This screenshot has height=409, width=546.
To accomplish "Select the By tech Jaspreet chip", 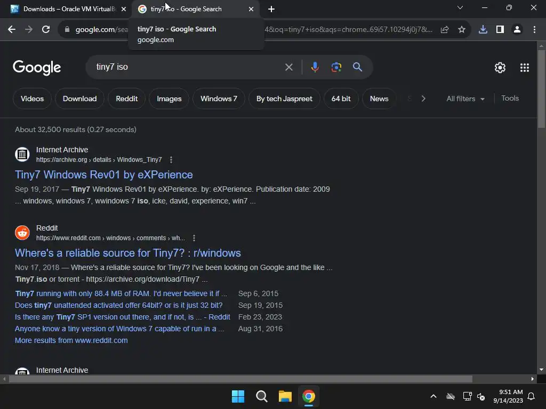I will pyautogui.click(x=284, y=99).
